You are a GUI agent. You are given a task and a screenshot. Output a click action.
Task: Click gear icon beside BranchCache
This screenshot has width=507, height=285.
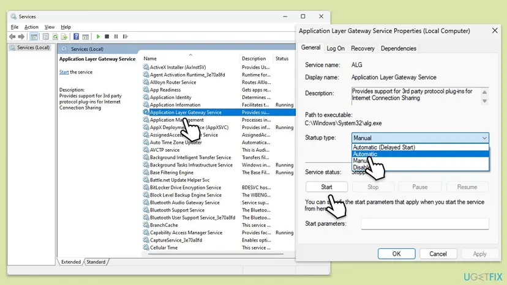pyautogui.click(x=146, y=225)
